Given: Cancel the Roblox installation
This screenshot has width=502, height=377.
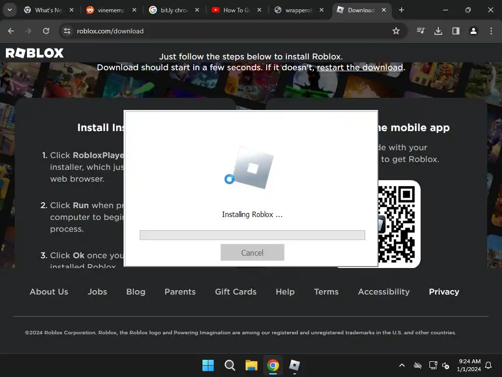Looking at the screenshot, I should click(252, 253).
